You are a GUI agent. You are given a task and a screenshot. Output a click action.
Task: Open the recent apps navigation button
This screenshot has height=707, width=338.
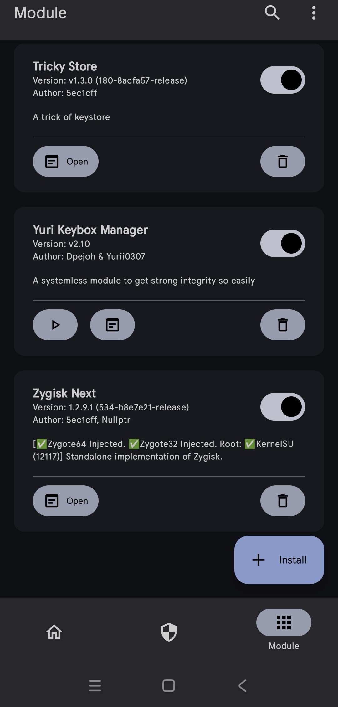(x=95, y=686)
